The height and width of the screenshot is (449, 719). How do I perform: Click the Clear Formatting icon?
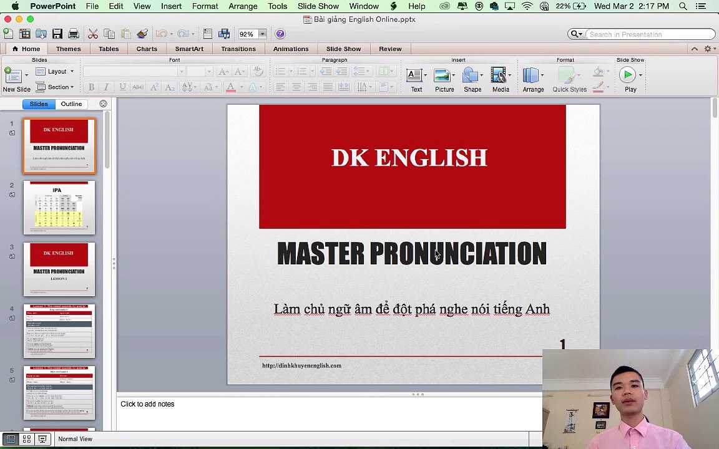pos(258,71)
